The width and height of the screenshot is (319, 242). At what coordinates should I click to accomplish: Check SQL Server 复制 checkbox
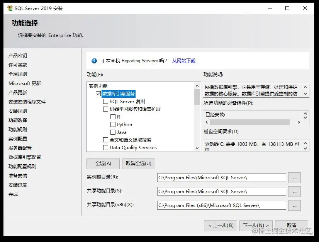(105, 101)
